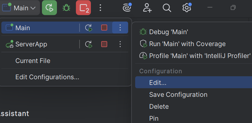Expand ServerApp more options menu
The image size is (252, 123).
[x=120, y=44]
